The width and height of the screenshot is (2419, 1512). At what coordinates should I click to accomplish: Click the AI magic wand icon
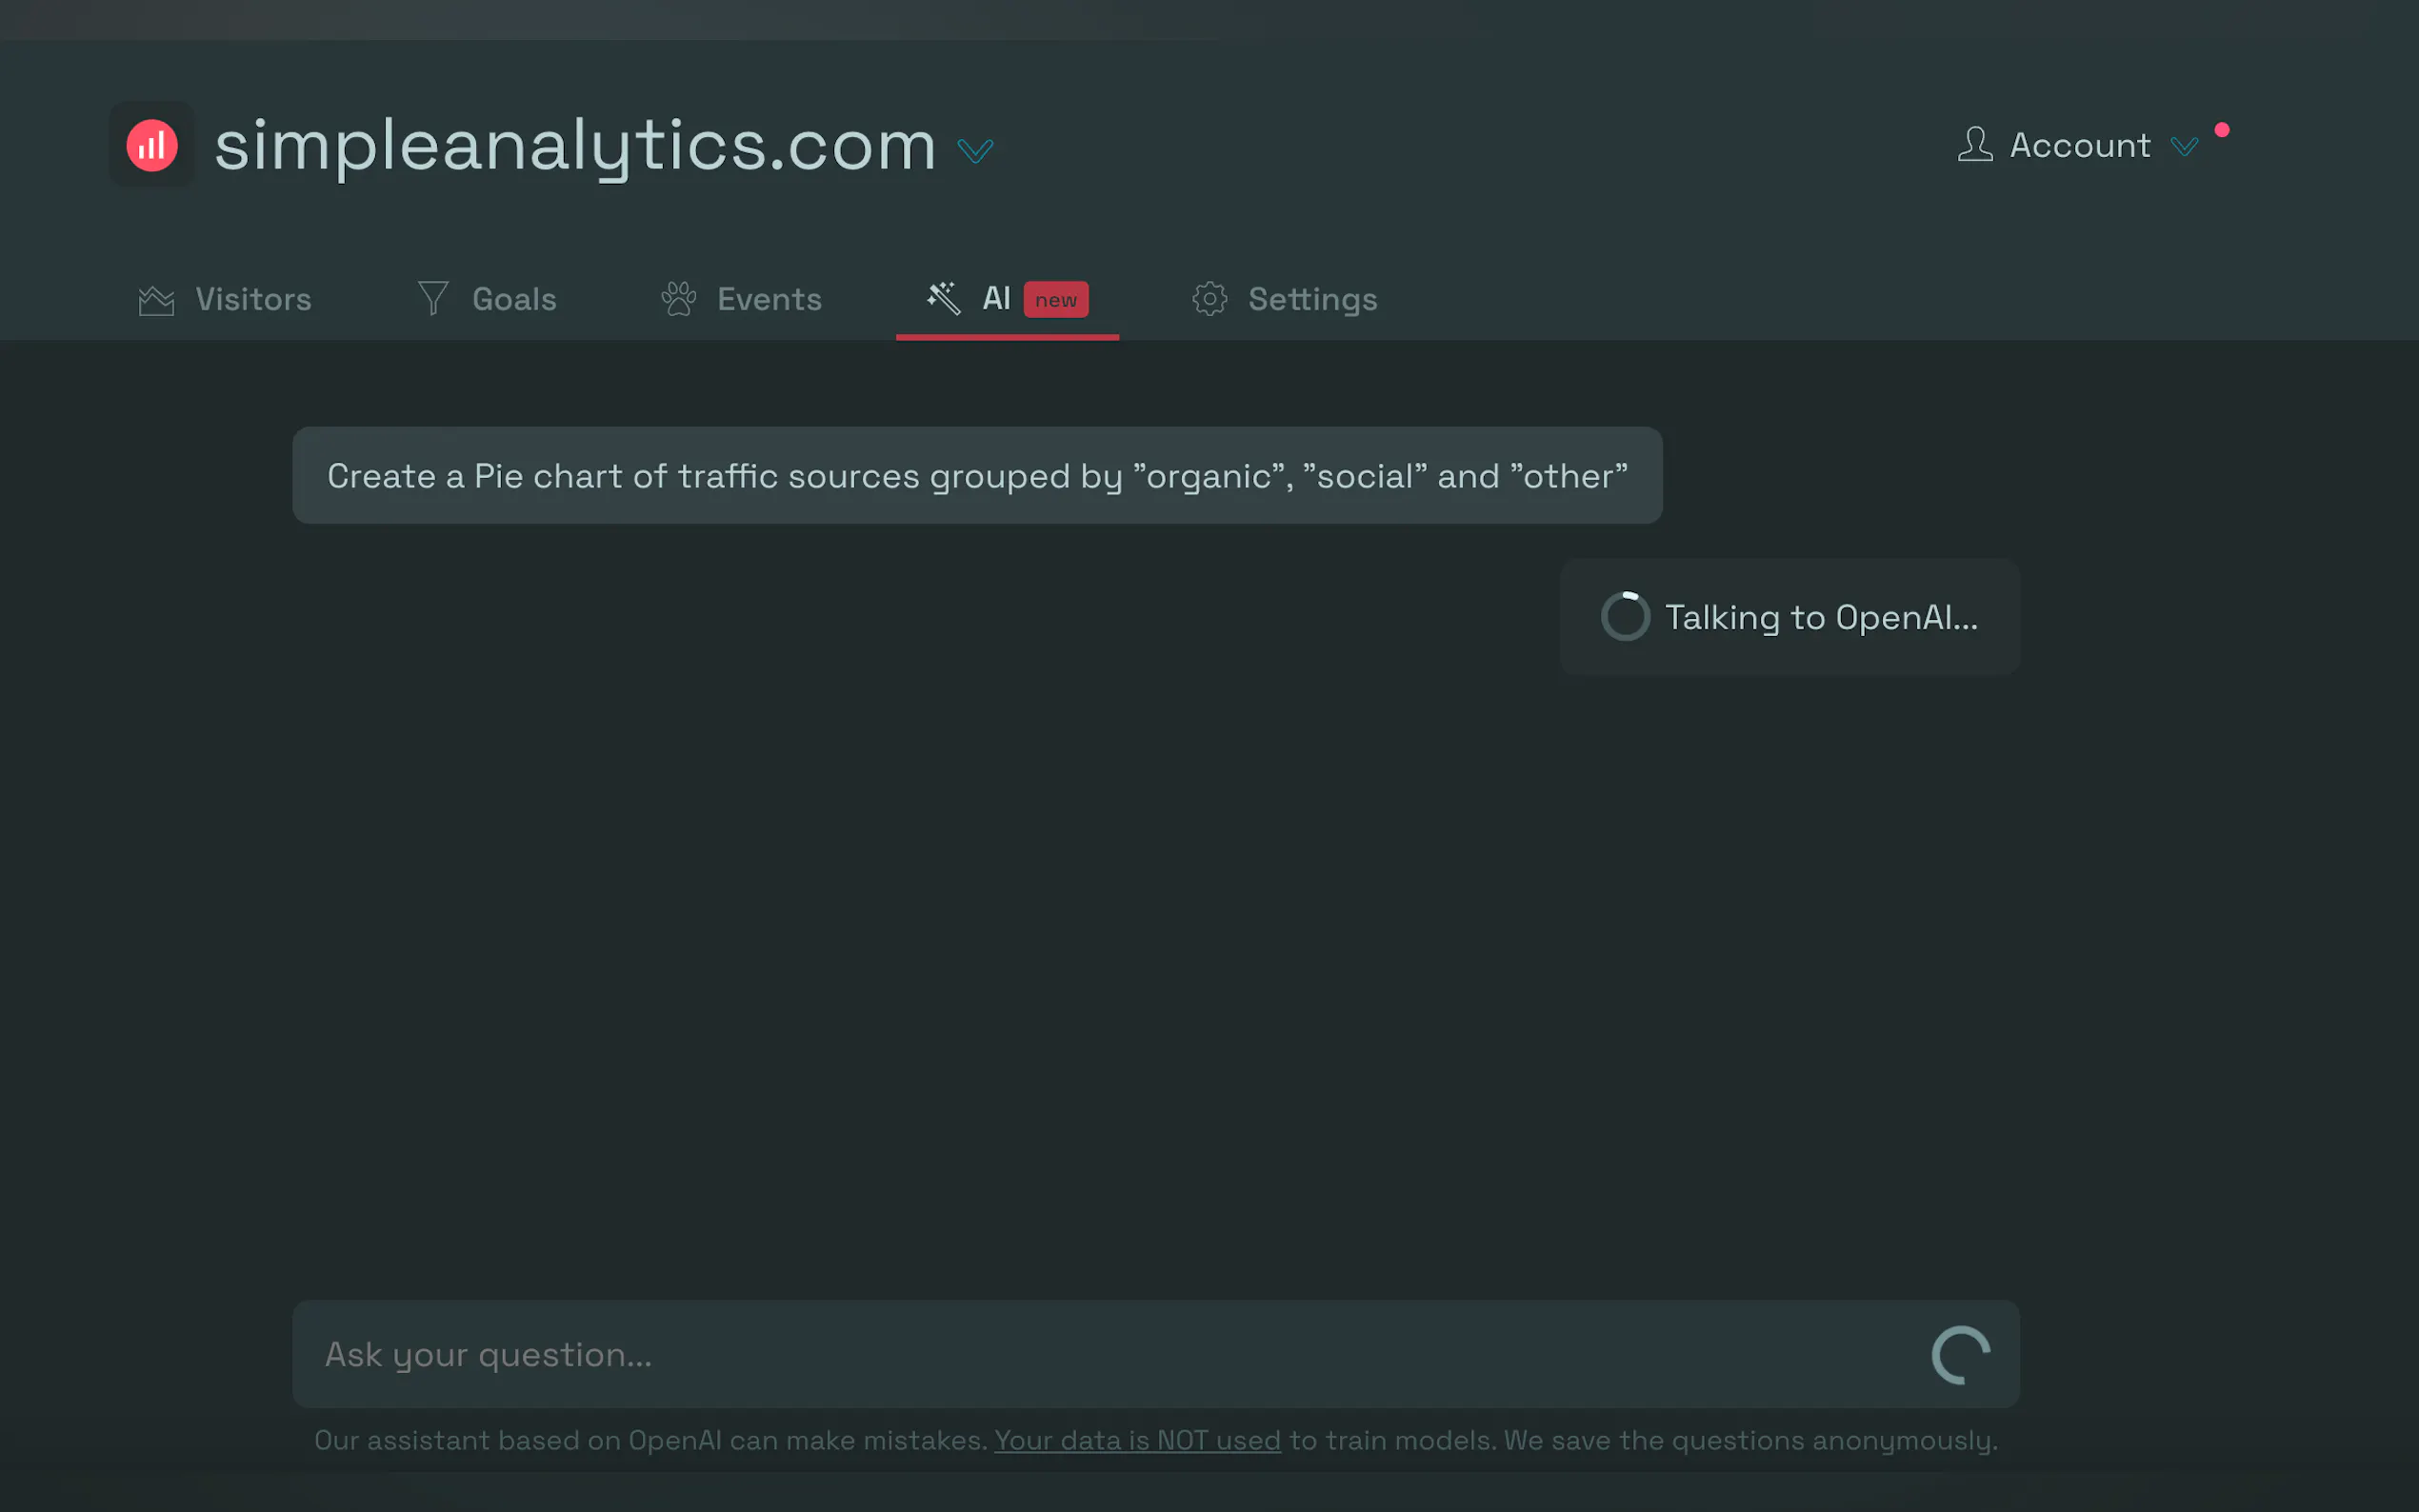point(943,298)
